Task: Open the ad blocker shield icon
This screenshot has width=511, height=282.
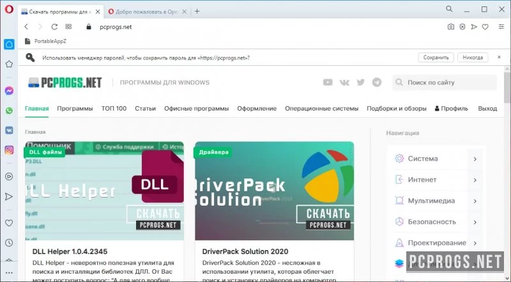Action: 462,27
